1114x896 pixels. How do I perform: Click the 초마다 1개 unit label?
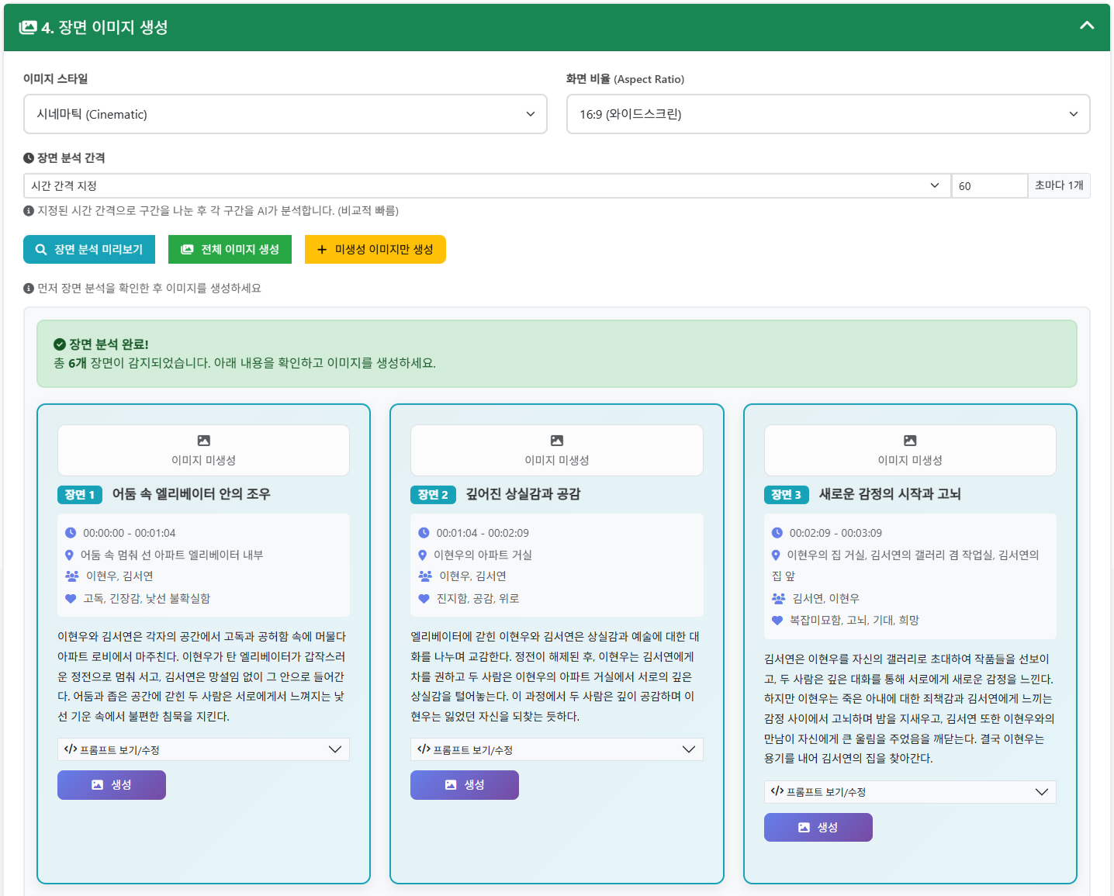coord(1060,185)
